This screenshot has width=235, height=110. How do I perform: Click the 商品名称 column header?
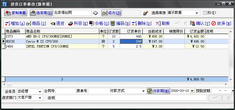(62, 31)
